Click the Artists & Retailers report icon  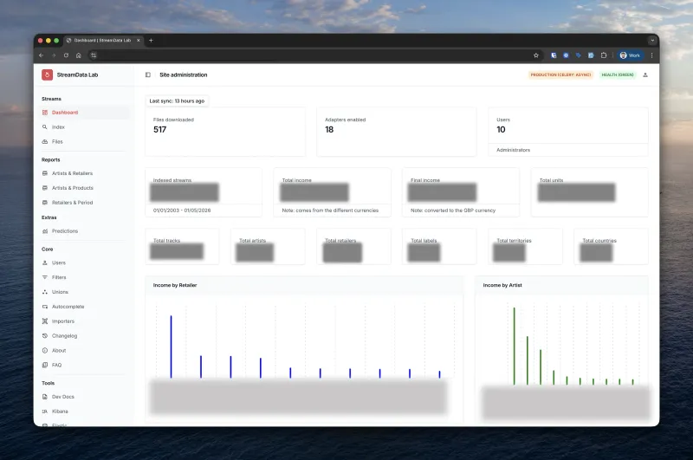click(45, 173)
